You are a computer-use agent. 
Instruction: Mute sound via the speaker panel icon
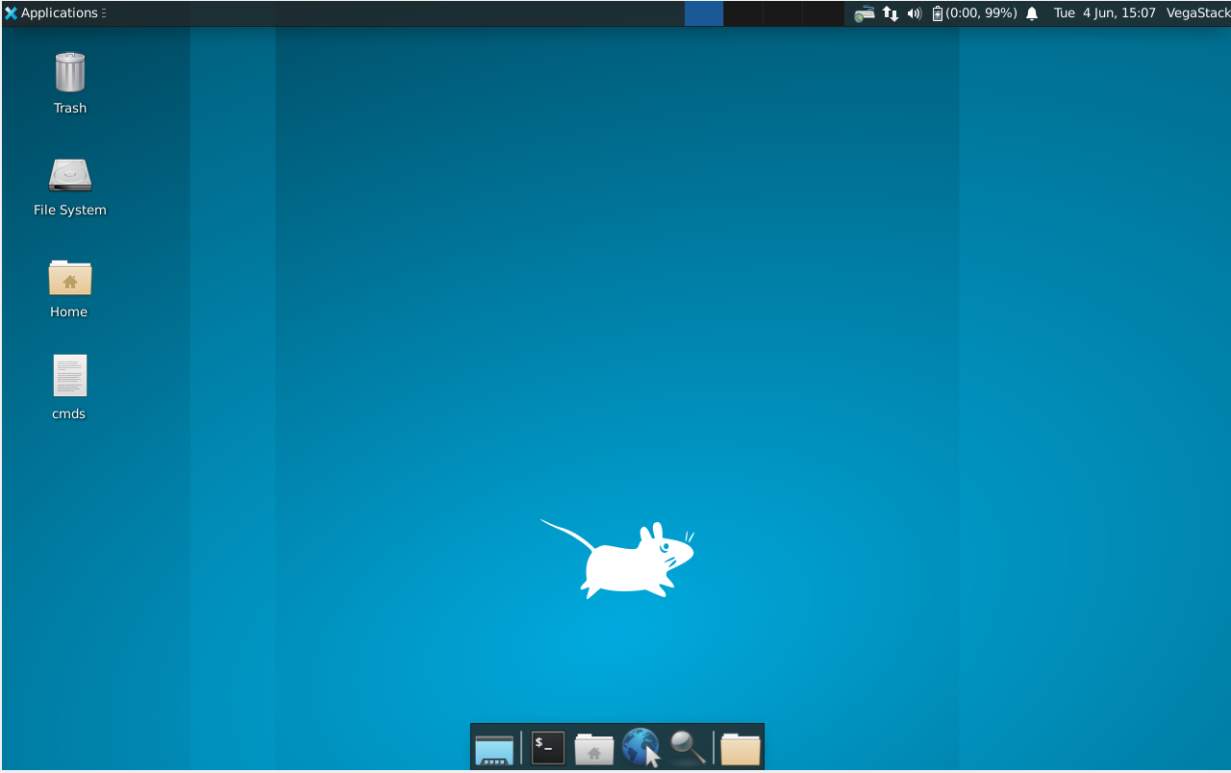coord(914,12)
